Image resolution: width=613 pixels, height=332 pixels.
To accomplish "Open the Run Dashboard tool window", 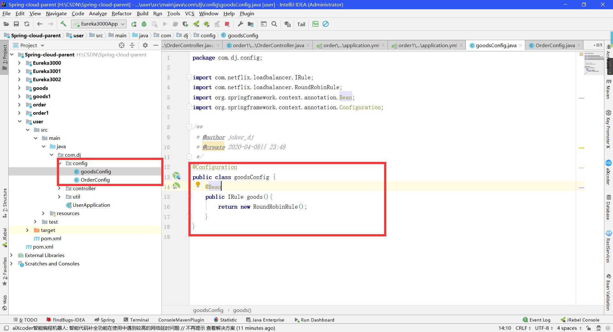I will (x=314, y=320).
